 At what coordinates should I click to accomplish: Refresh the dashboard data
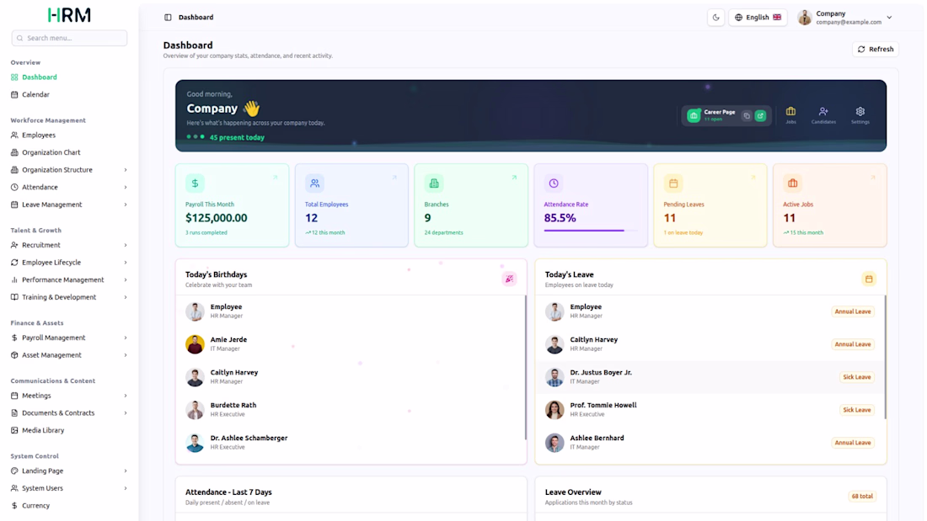[x=876, y=49]
